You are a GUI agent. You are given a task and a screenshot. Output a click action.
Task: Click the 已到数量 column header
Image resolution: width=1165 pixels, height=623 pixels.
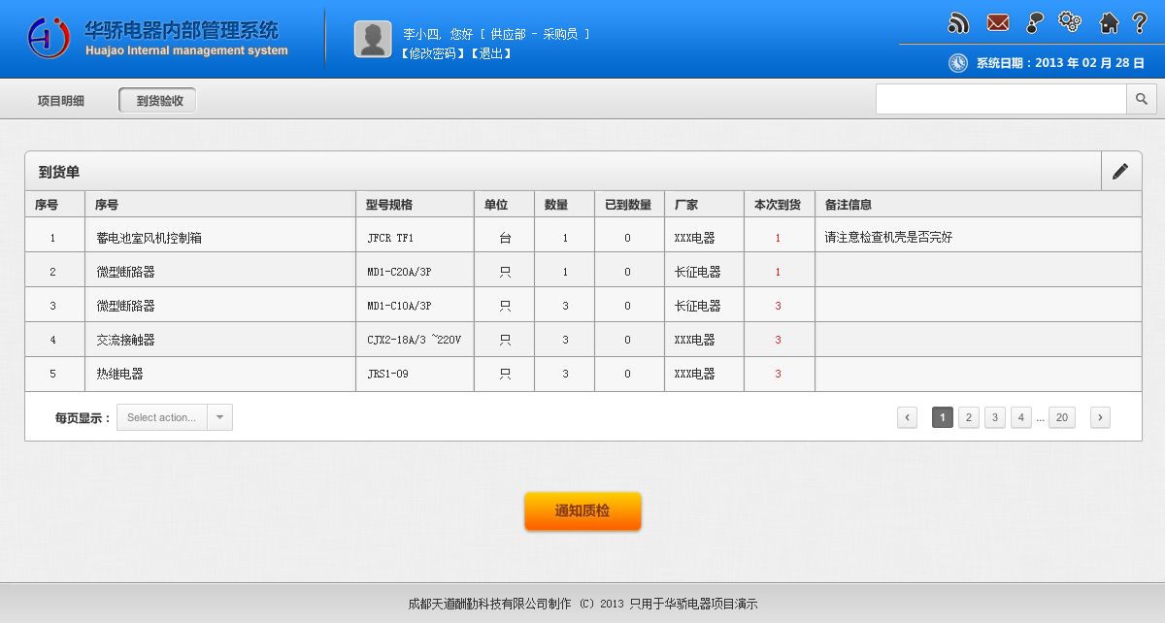coord(628,205)
